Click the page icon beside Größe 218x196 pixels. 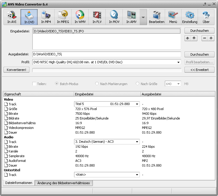click(x=6, y=109)
